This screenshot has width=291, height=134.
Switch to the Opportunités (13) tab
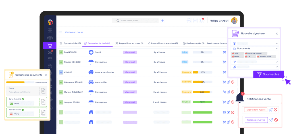[x=70, y=43]
